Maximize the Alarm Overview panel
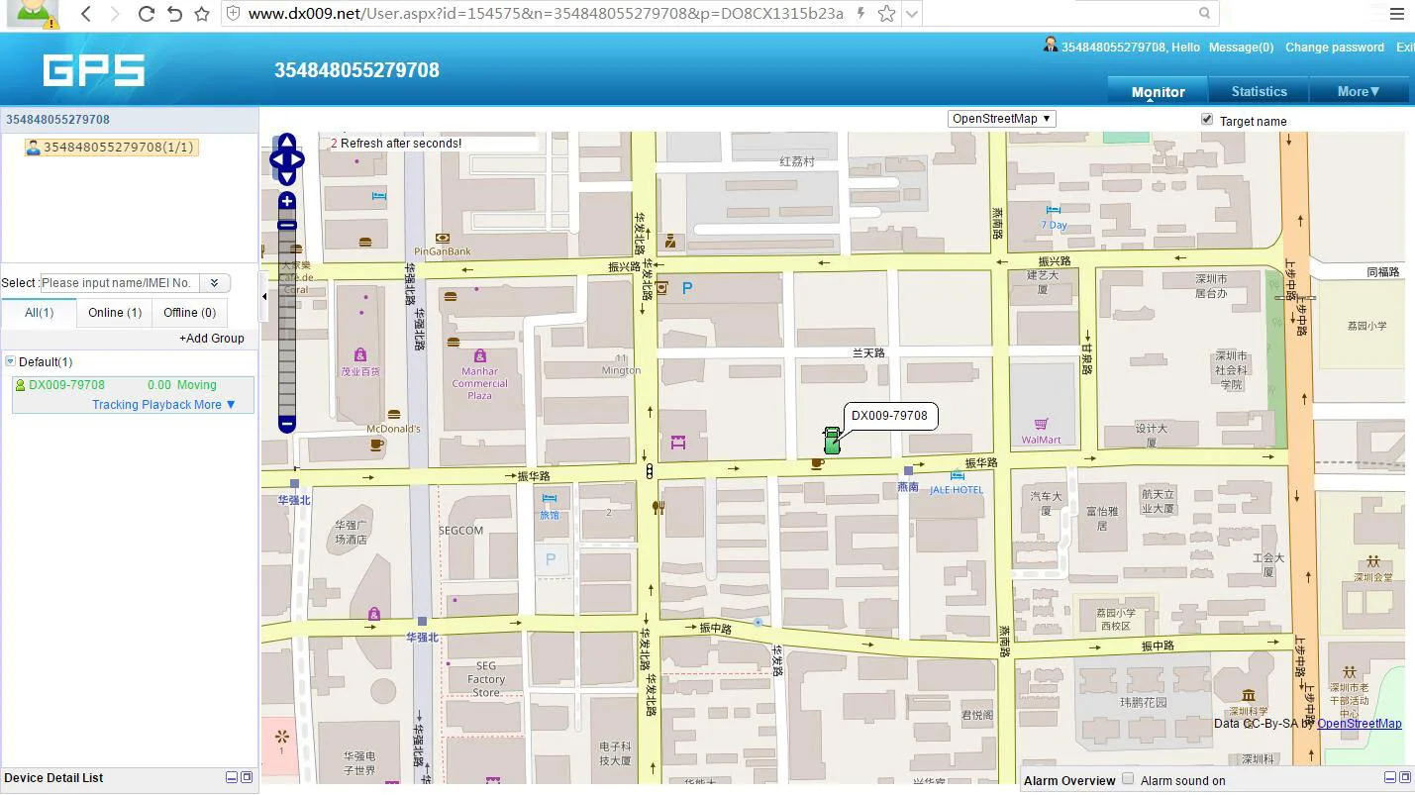Viewport: 1415px width, 795px height. (1405, 777)
